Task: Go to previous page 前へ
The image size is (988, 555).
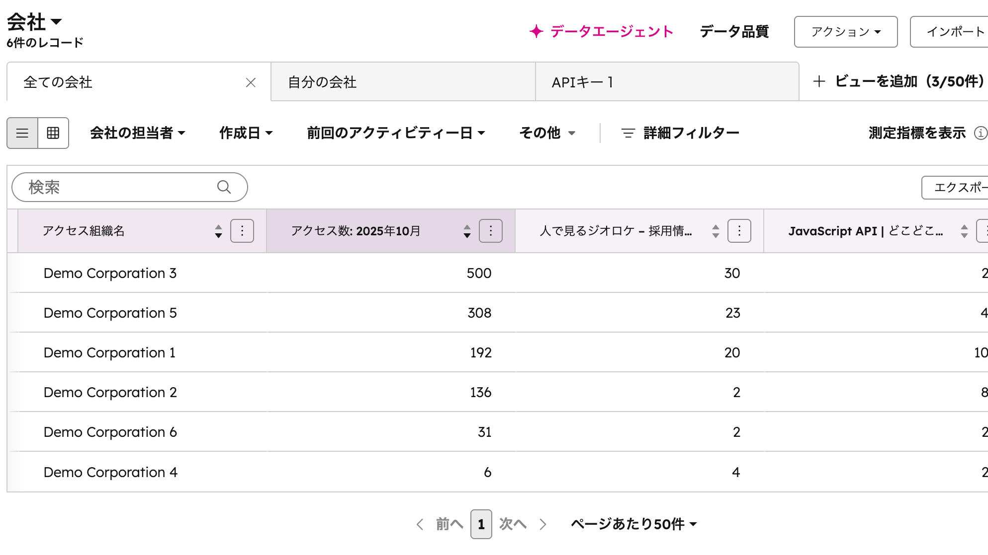Action: [440, 524]
